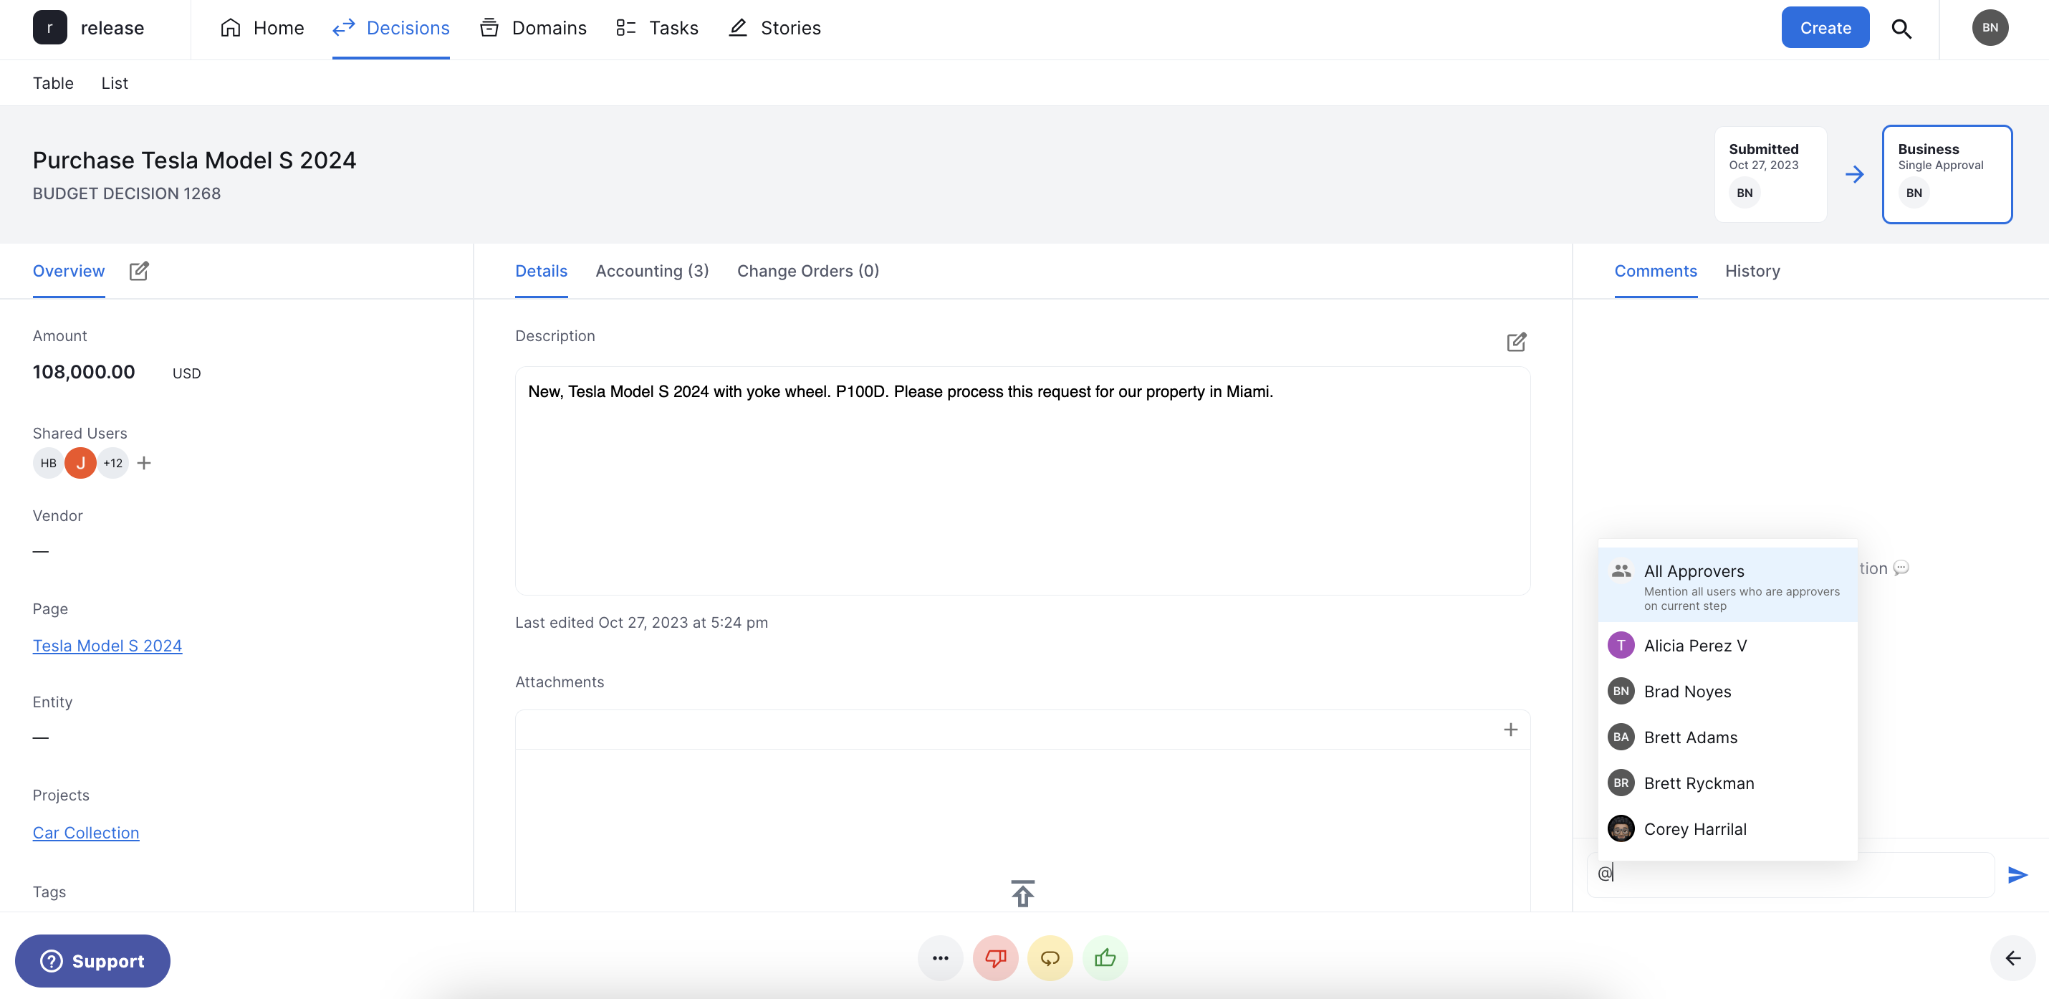
Task: Mention Brad Noyes from the list
Action: click(x=1727, y=691)
